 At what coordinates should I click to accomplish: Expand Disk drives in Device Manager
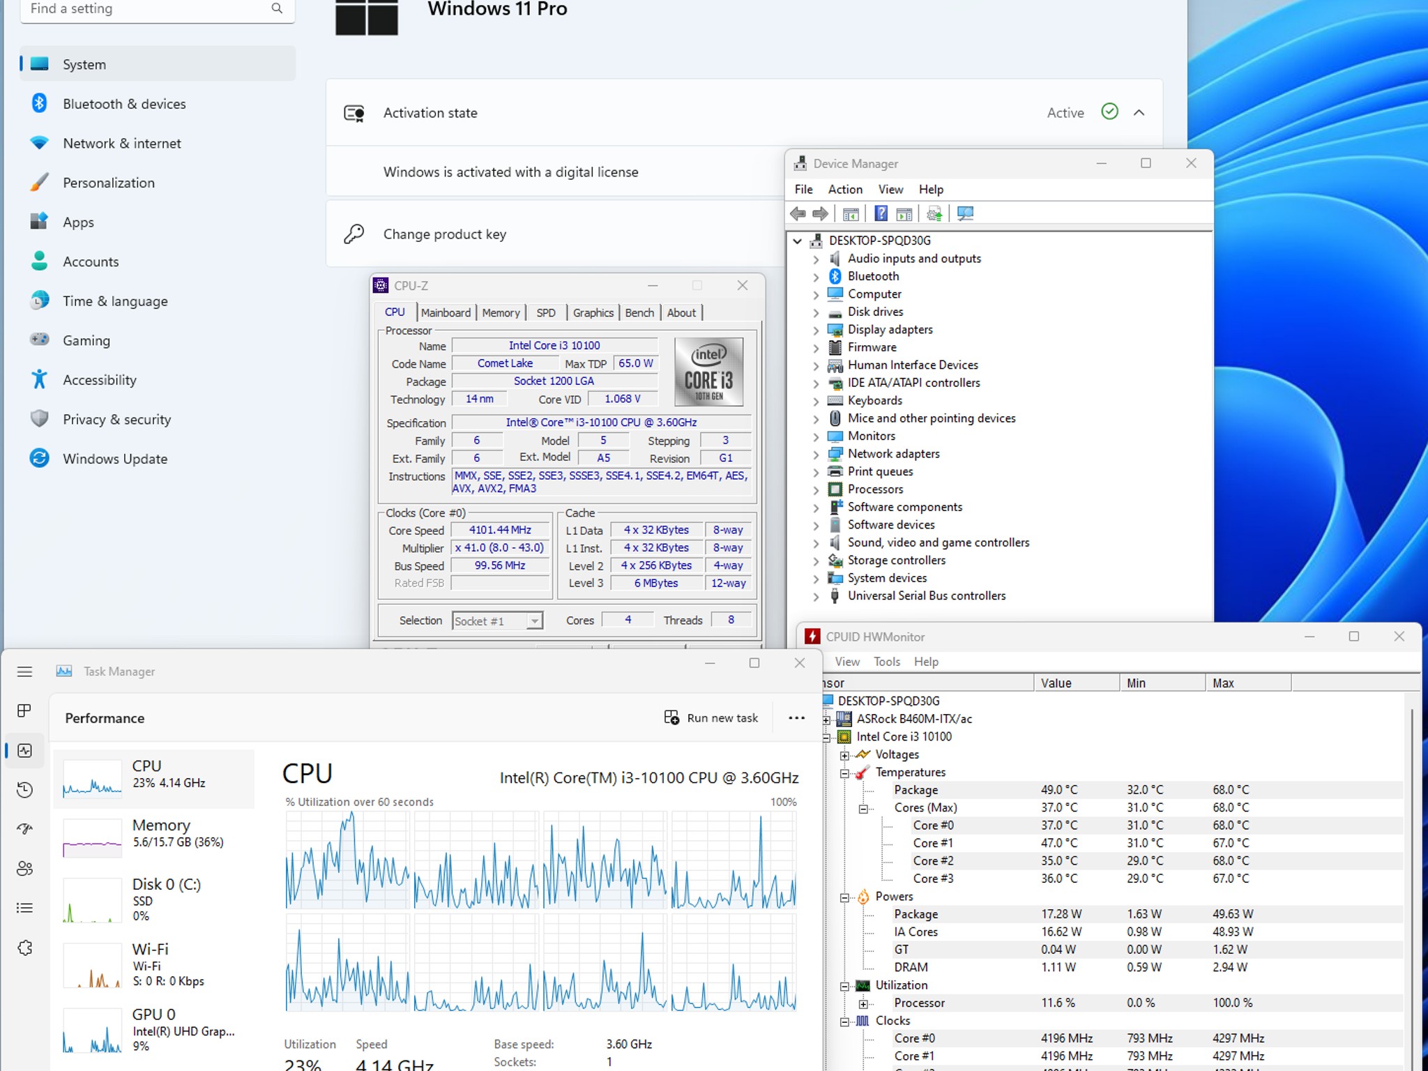[816, 312]
